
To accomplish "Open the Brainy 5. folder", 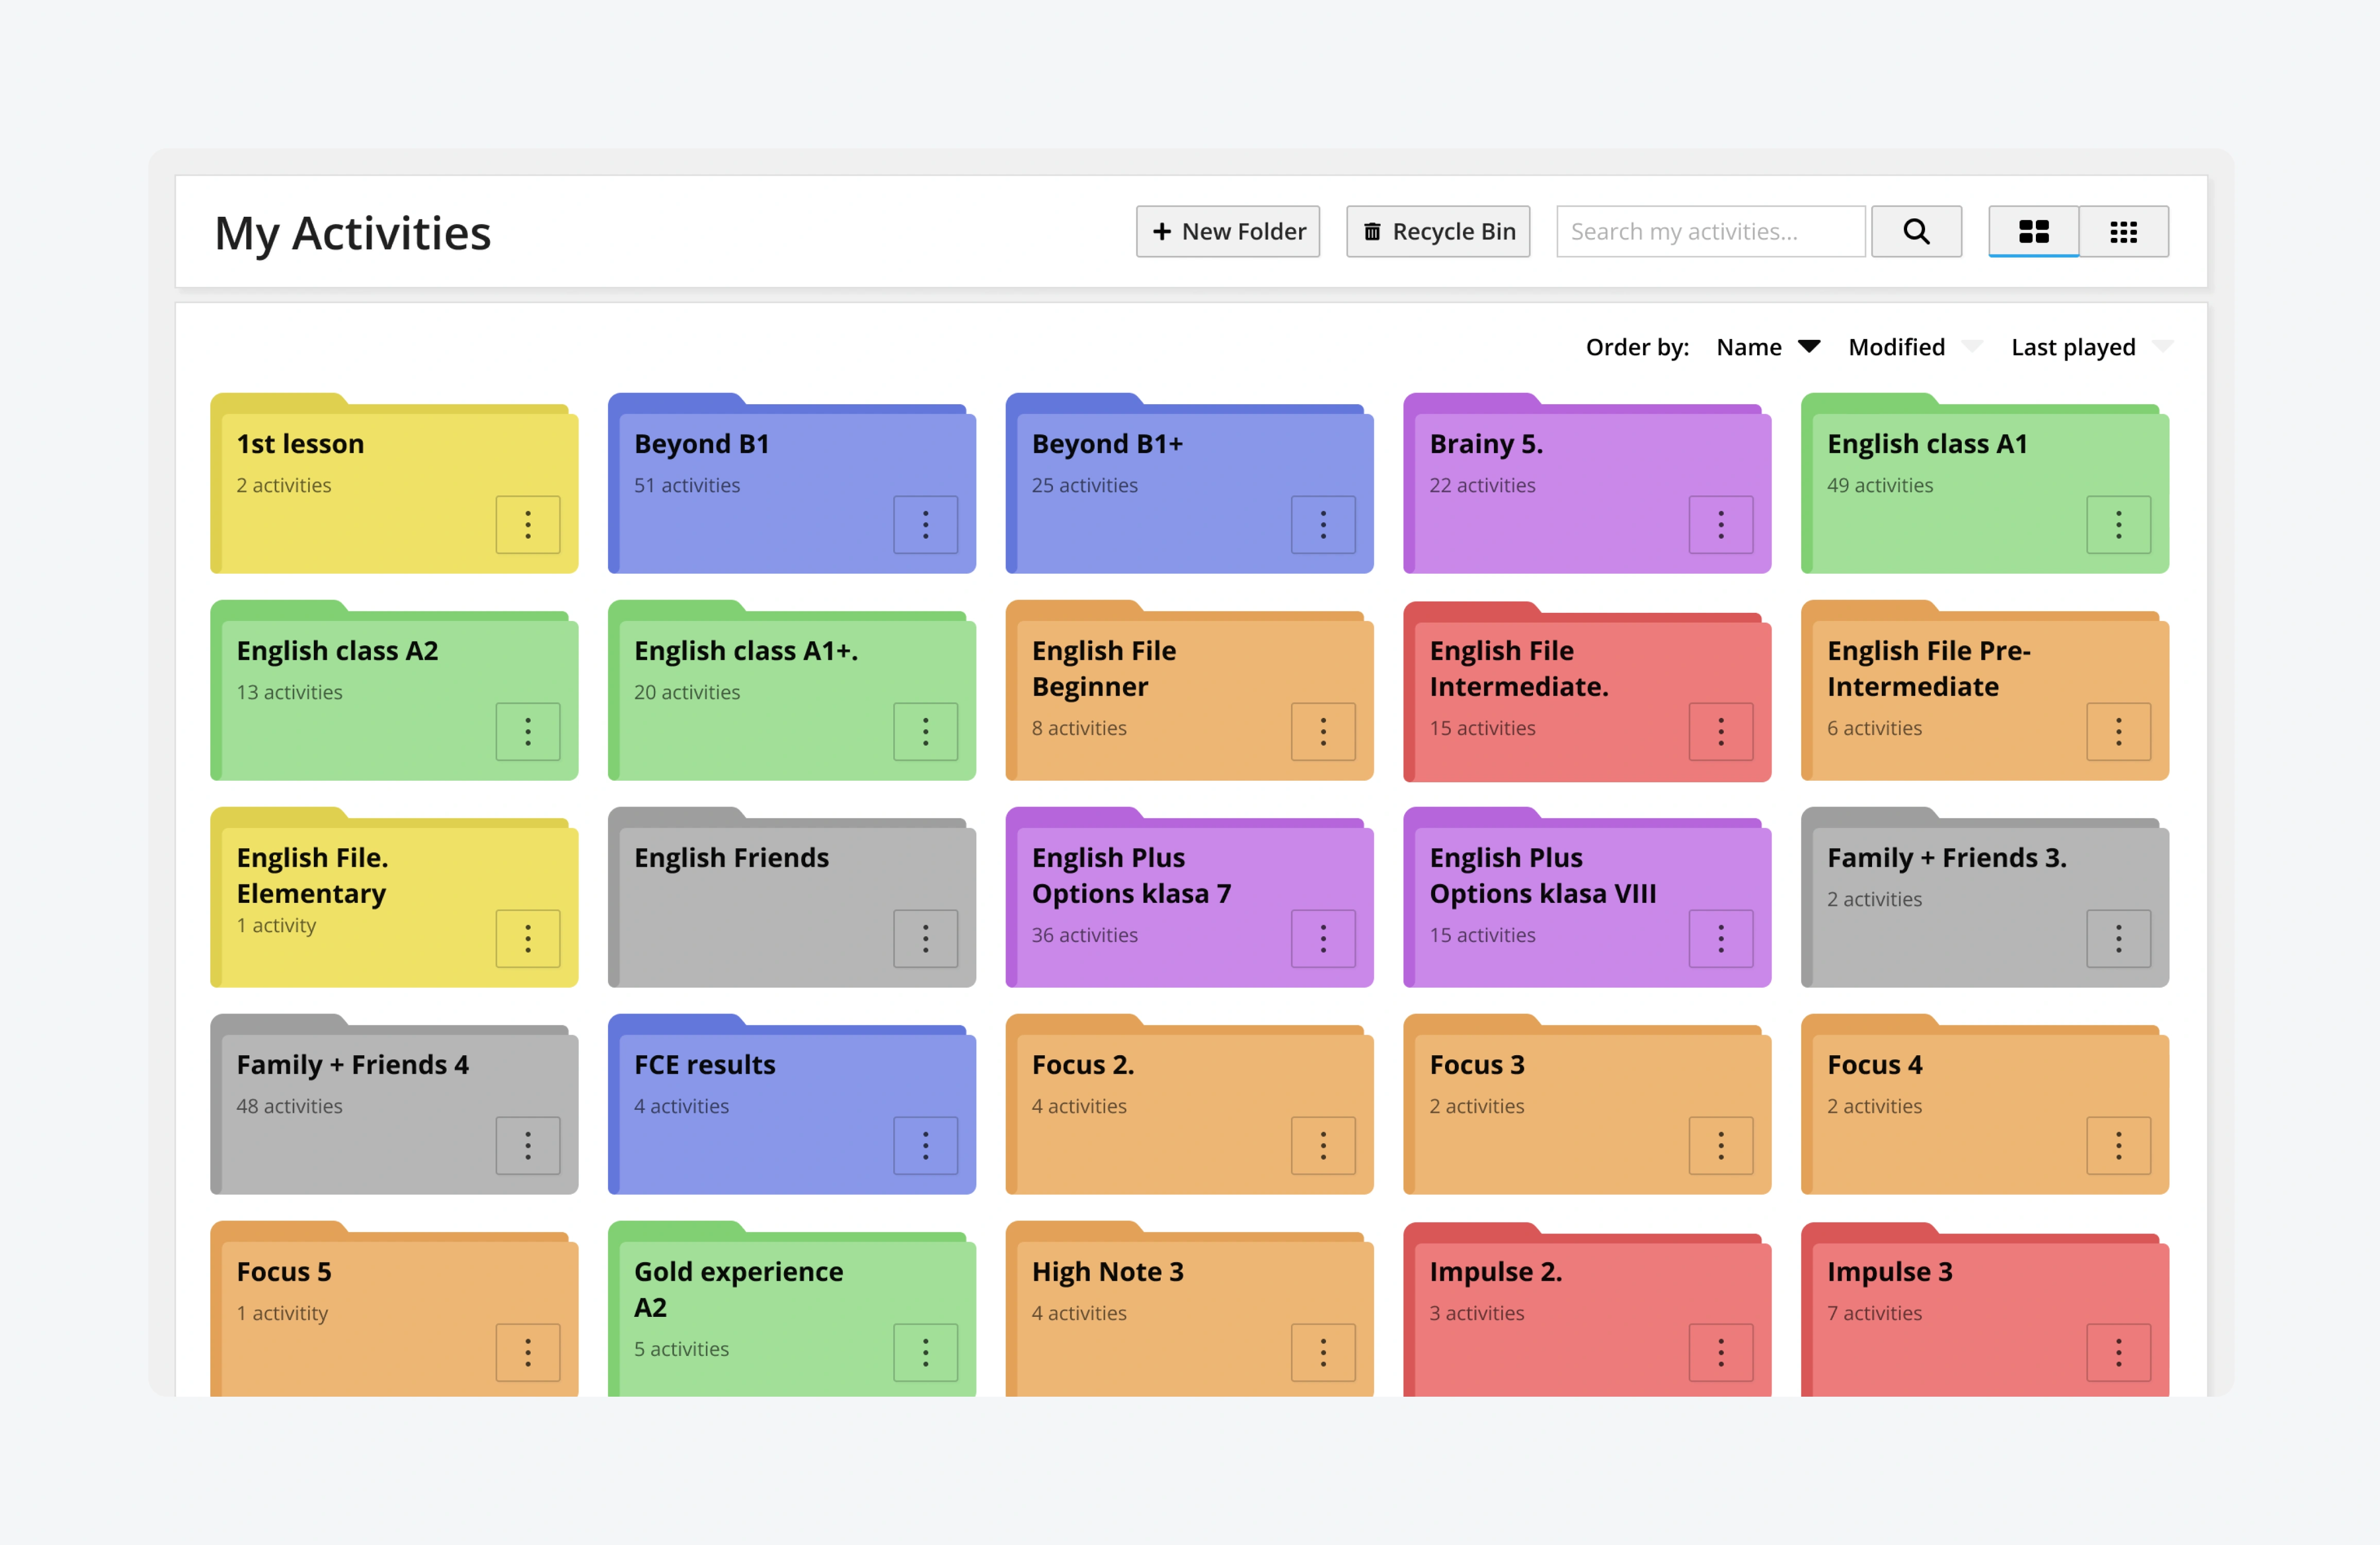I will [1587, 484].
